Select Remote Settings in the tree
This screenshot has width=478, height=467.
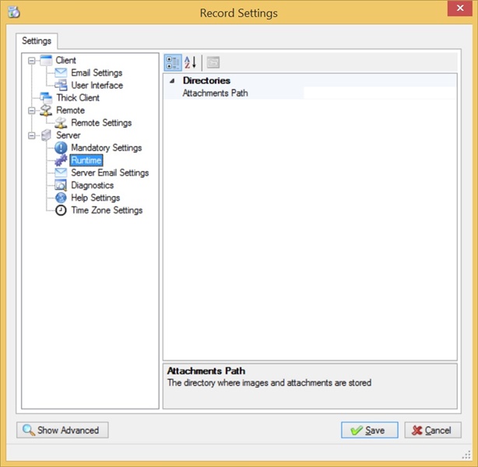pos(101,122)
